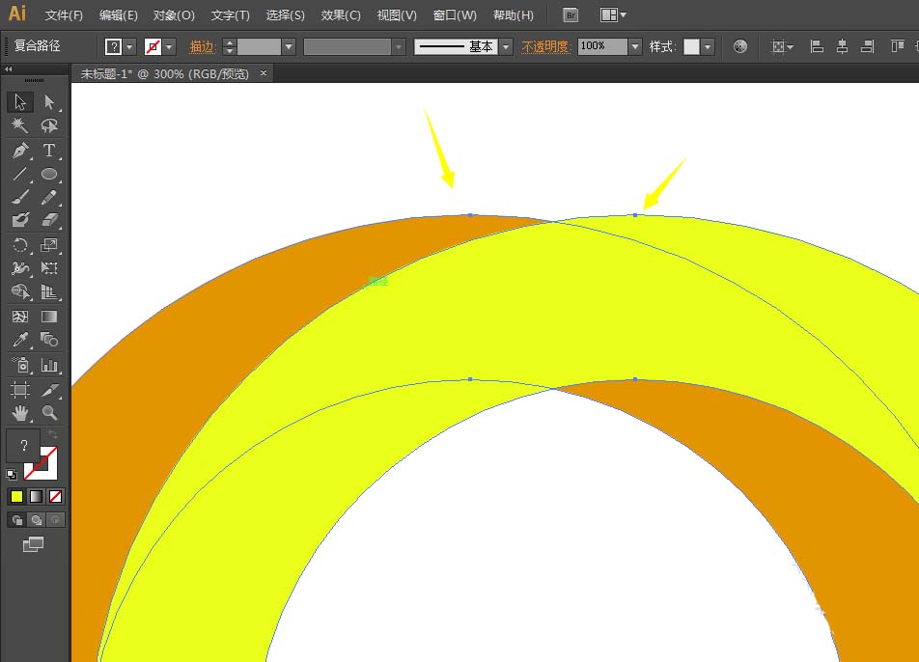Screen dimensions: 919x662
Task: Click the 不透明度 opacity link
Action: pos(546,46)
